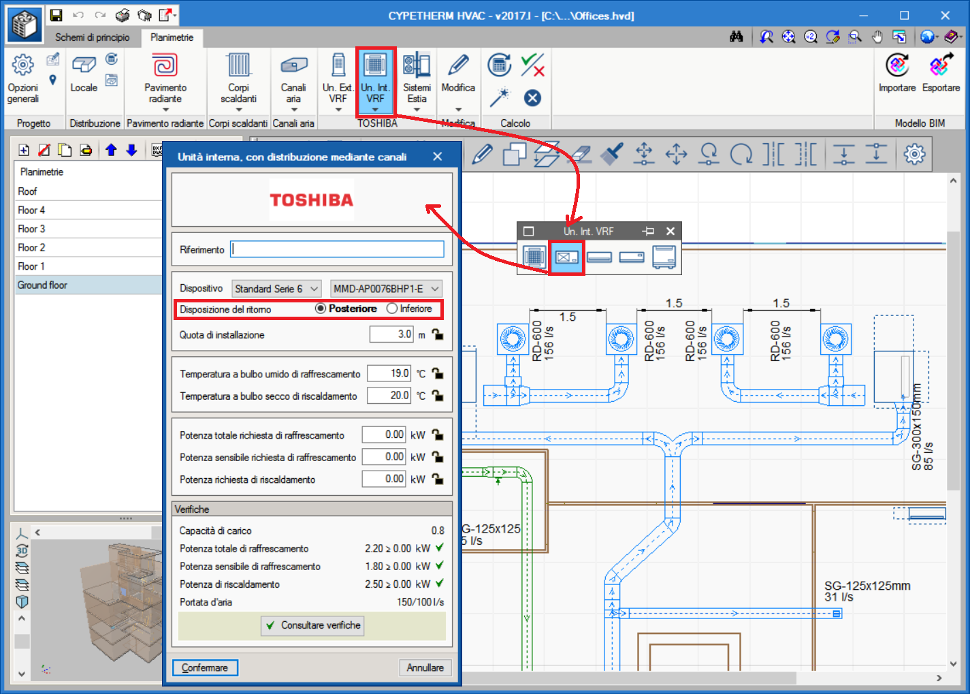Image resolution: width=970 pixels, height=694 pixels.
Task: Click the add new floor plus icon
Action: (24, 151)
